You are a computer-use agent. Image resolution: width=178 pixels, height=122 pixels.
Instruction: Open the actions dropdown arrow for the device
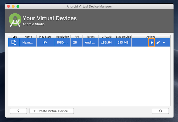coord(164,43)
